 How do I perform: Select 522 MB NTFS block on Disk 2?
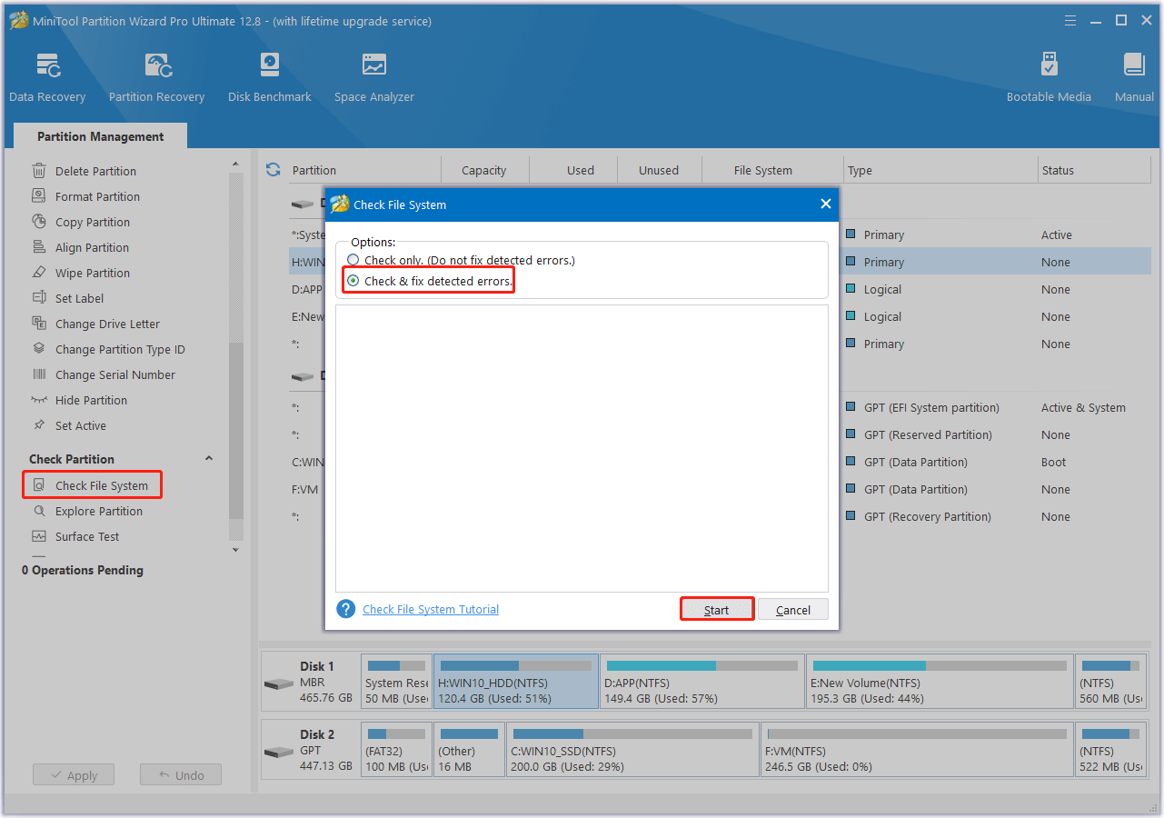(x=1110, y=750)
